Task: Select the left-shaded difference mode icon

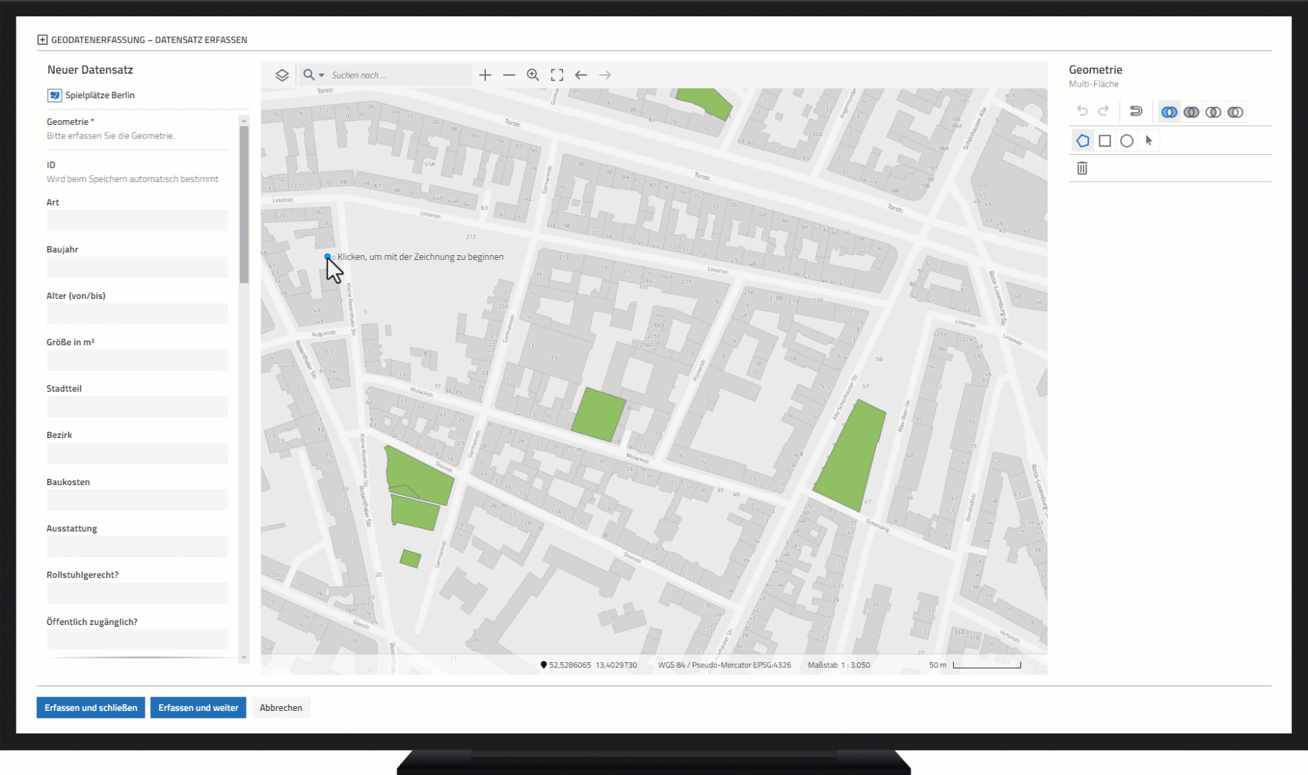Action: 1235,112
